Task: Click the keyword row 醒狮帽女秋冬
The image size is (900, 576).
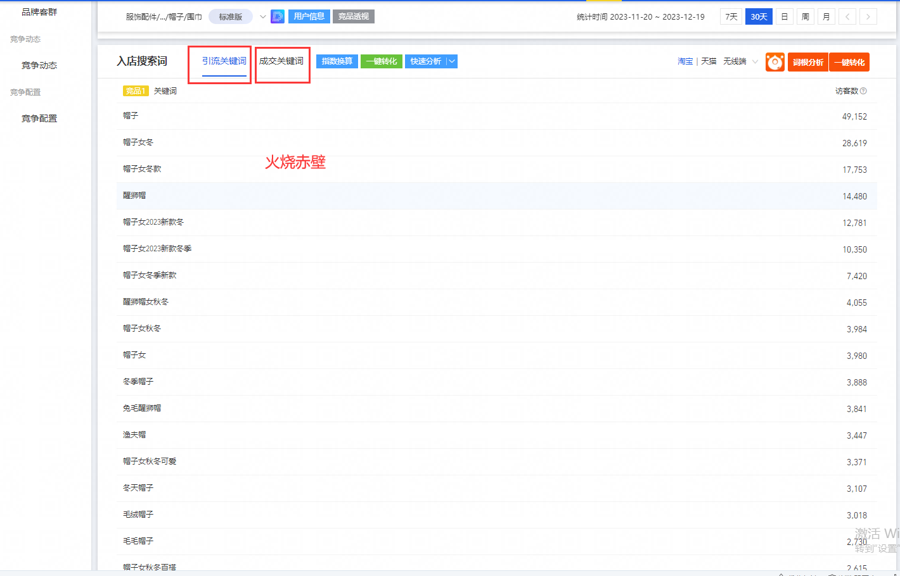Action: click(x=497, y=302)
